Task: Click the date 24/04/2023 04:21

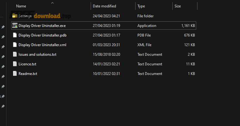Action: point(106,16)
